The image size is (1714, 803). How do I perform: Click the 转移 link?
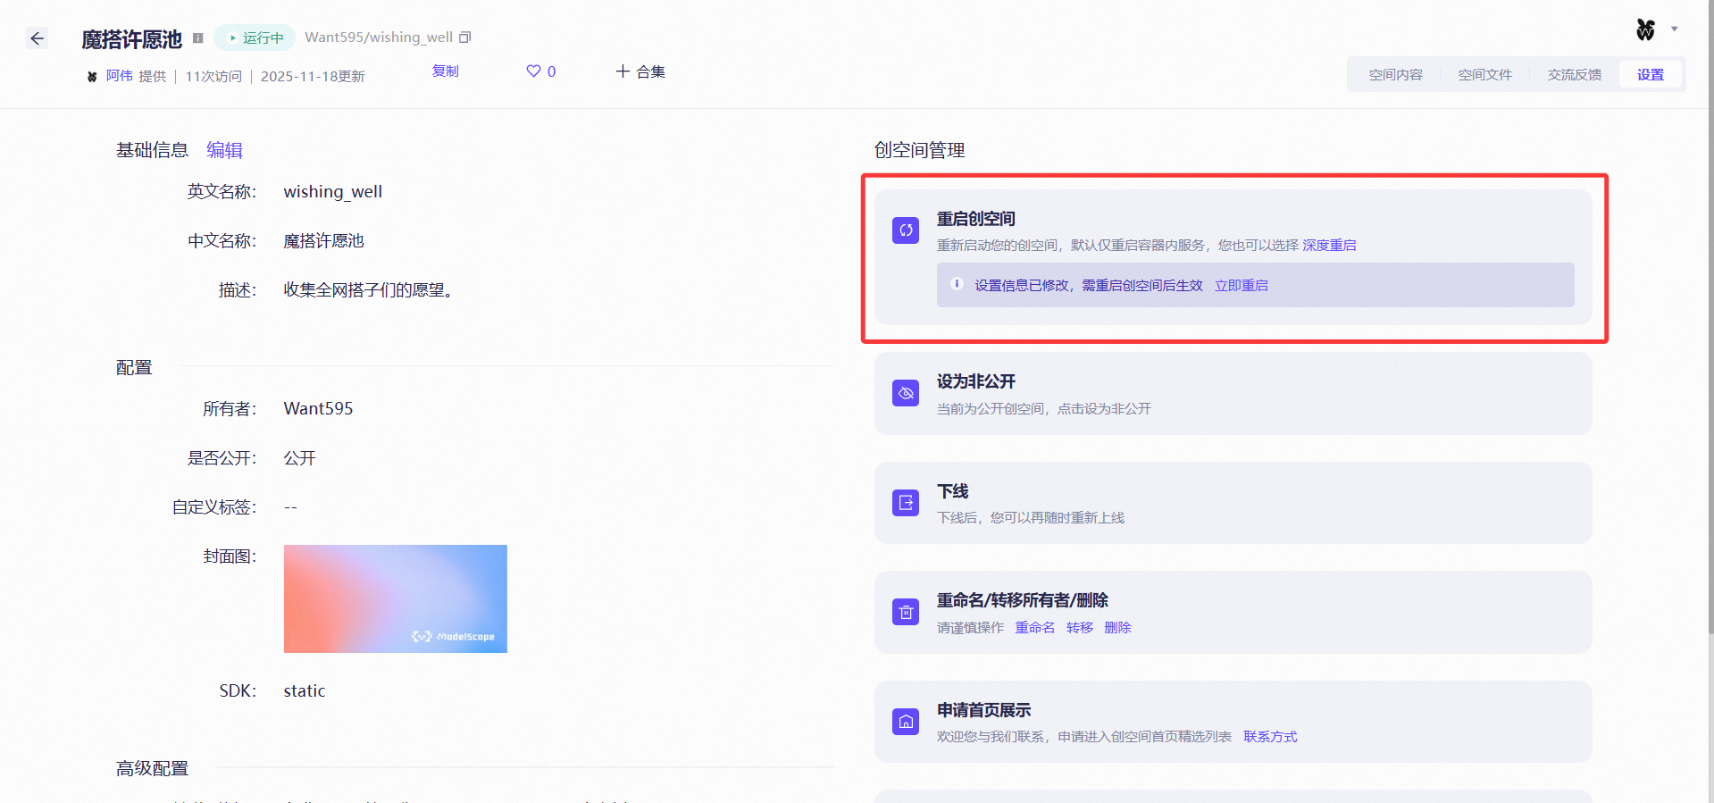pos(1080,628)
